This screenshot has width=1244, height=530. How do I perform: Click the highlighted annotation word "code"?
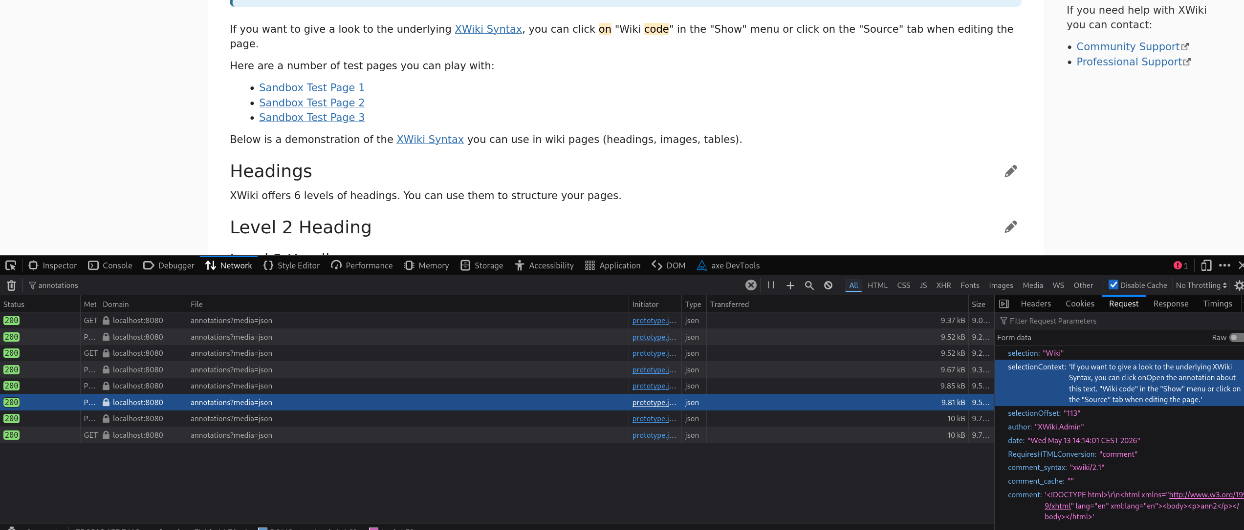(656, 29)
